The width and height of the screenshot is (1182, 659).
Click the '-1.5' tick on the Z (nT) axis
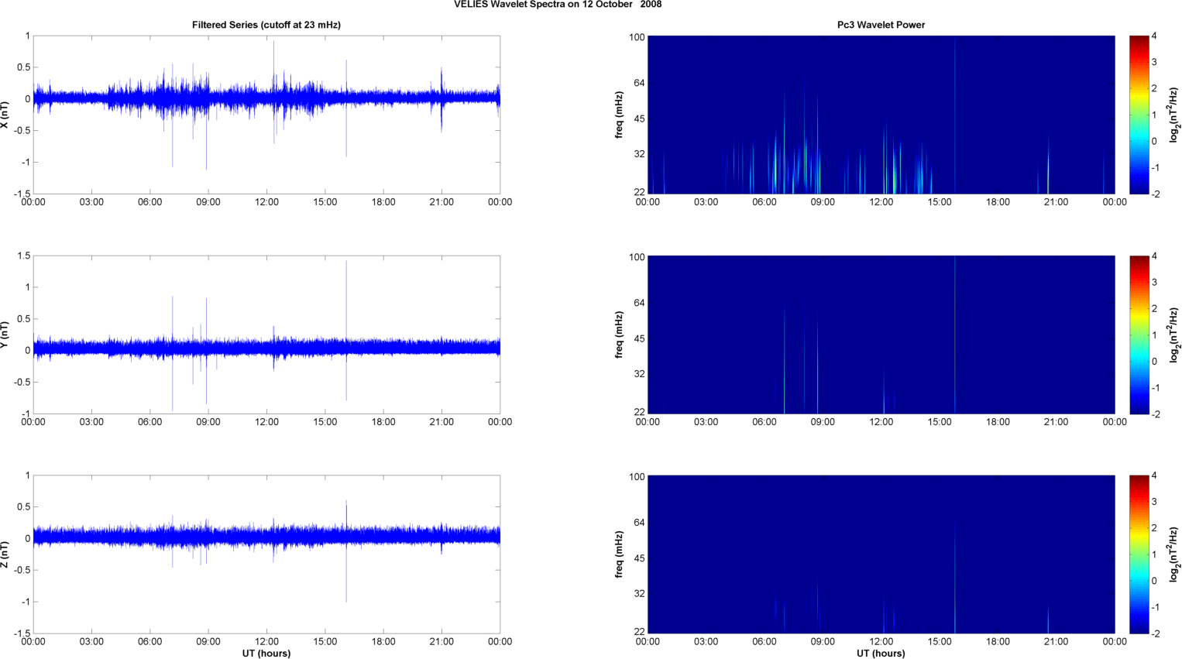coord(22,633)
